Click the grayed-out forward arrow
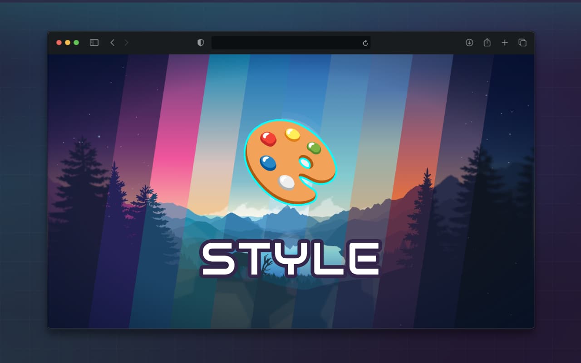Viewport: 581px width, 363px height. pyautogui.click(x=126, y=42)
